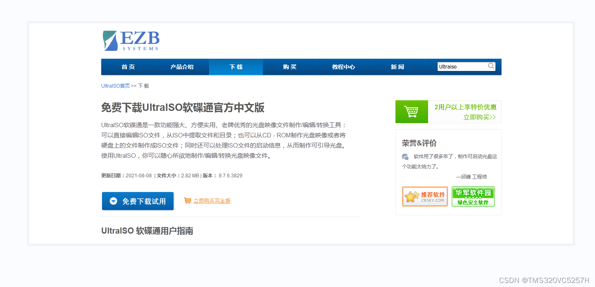Open the 首页 navigation tab
The width and height of the screenshot is (595, 287).
tap(128, 67)
